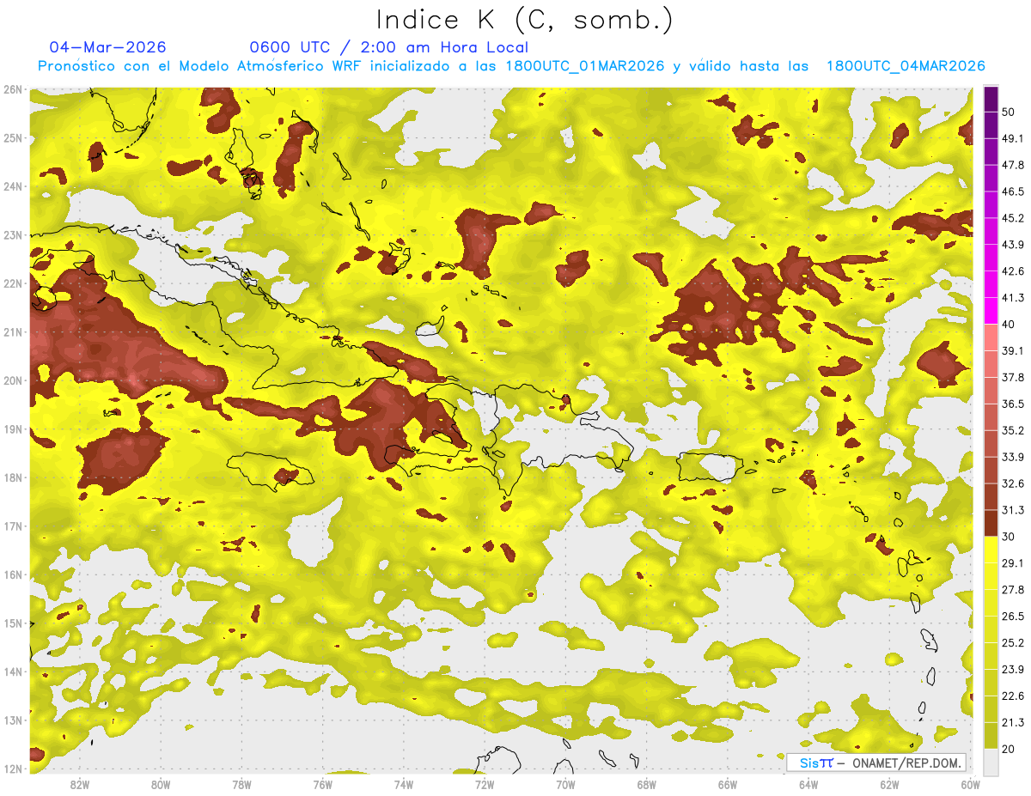This screenshot has width=1031, height=796.
Task: Click the "80W" longitude label
Action: [x=160, y=785]
